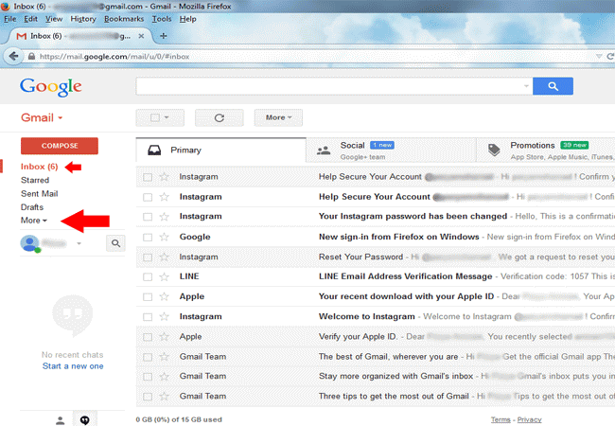Open Inbox (6) folder
Screen dimensions: 615x426
39,167
